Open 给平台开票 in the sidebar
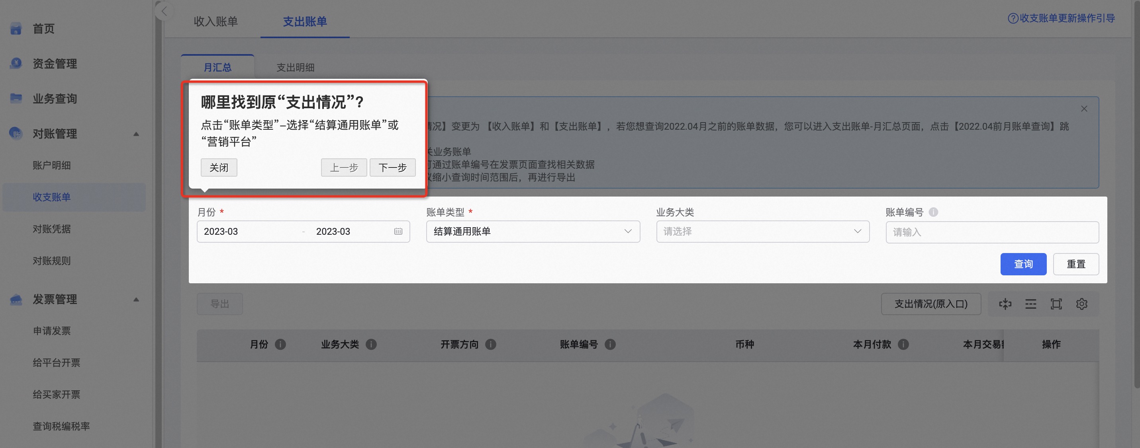Screen dimensions: 1140x448 point(57,362)
